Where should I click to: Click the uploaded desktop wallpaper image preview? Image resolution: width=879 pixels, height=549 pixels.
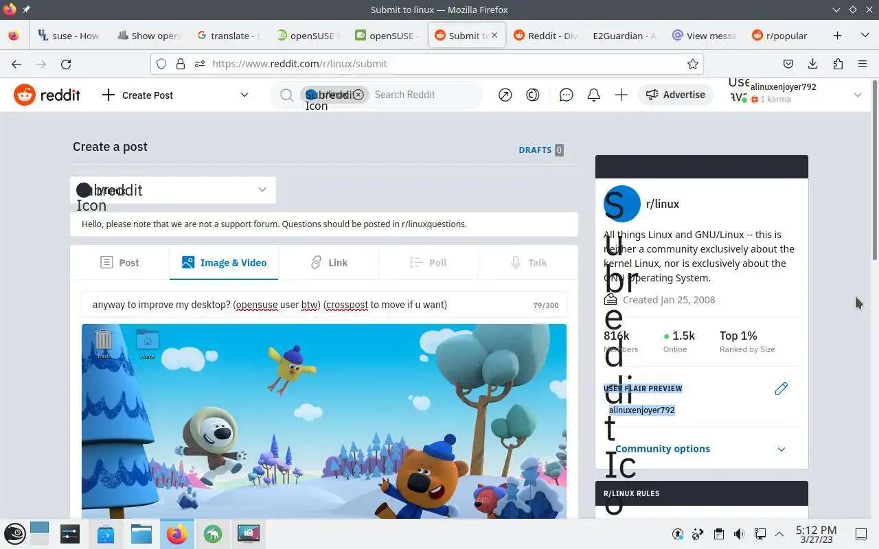tap(324, 421)
